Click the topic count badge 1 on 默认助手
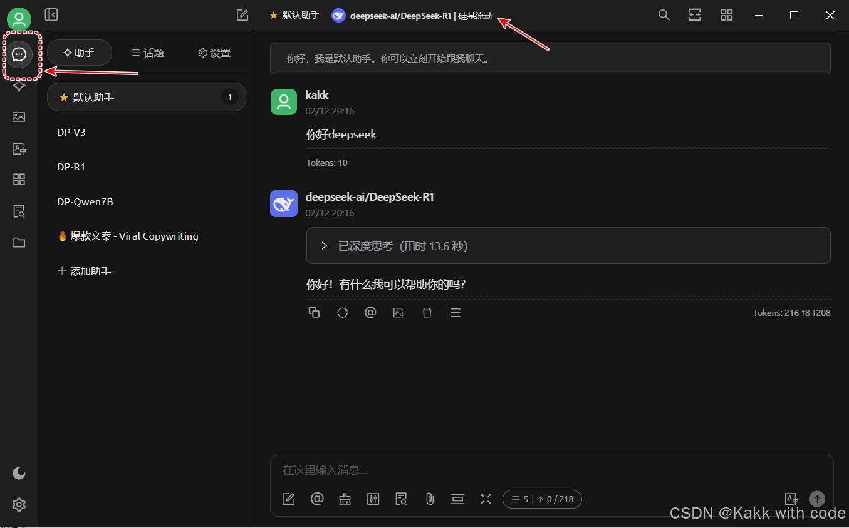The image size is (849, 528). pos(230,98)
